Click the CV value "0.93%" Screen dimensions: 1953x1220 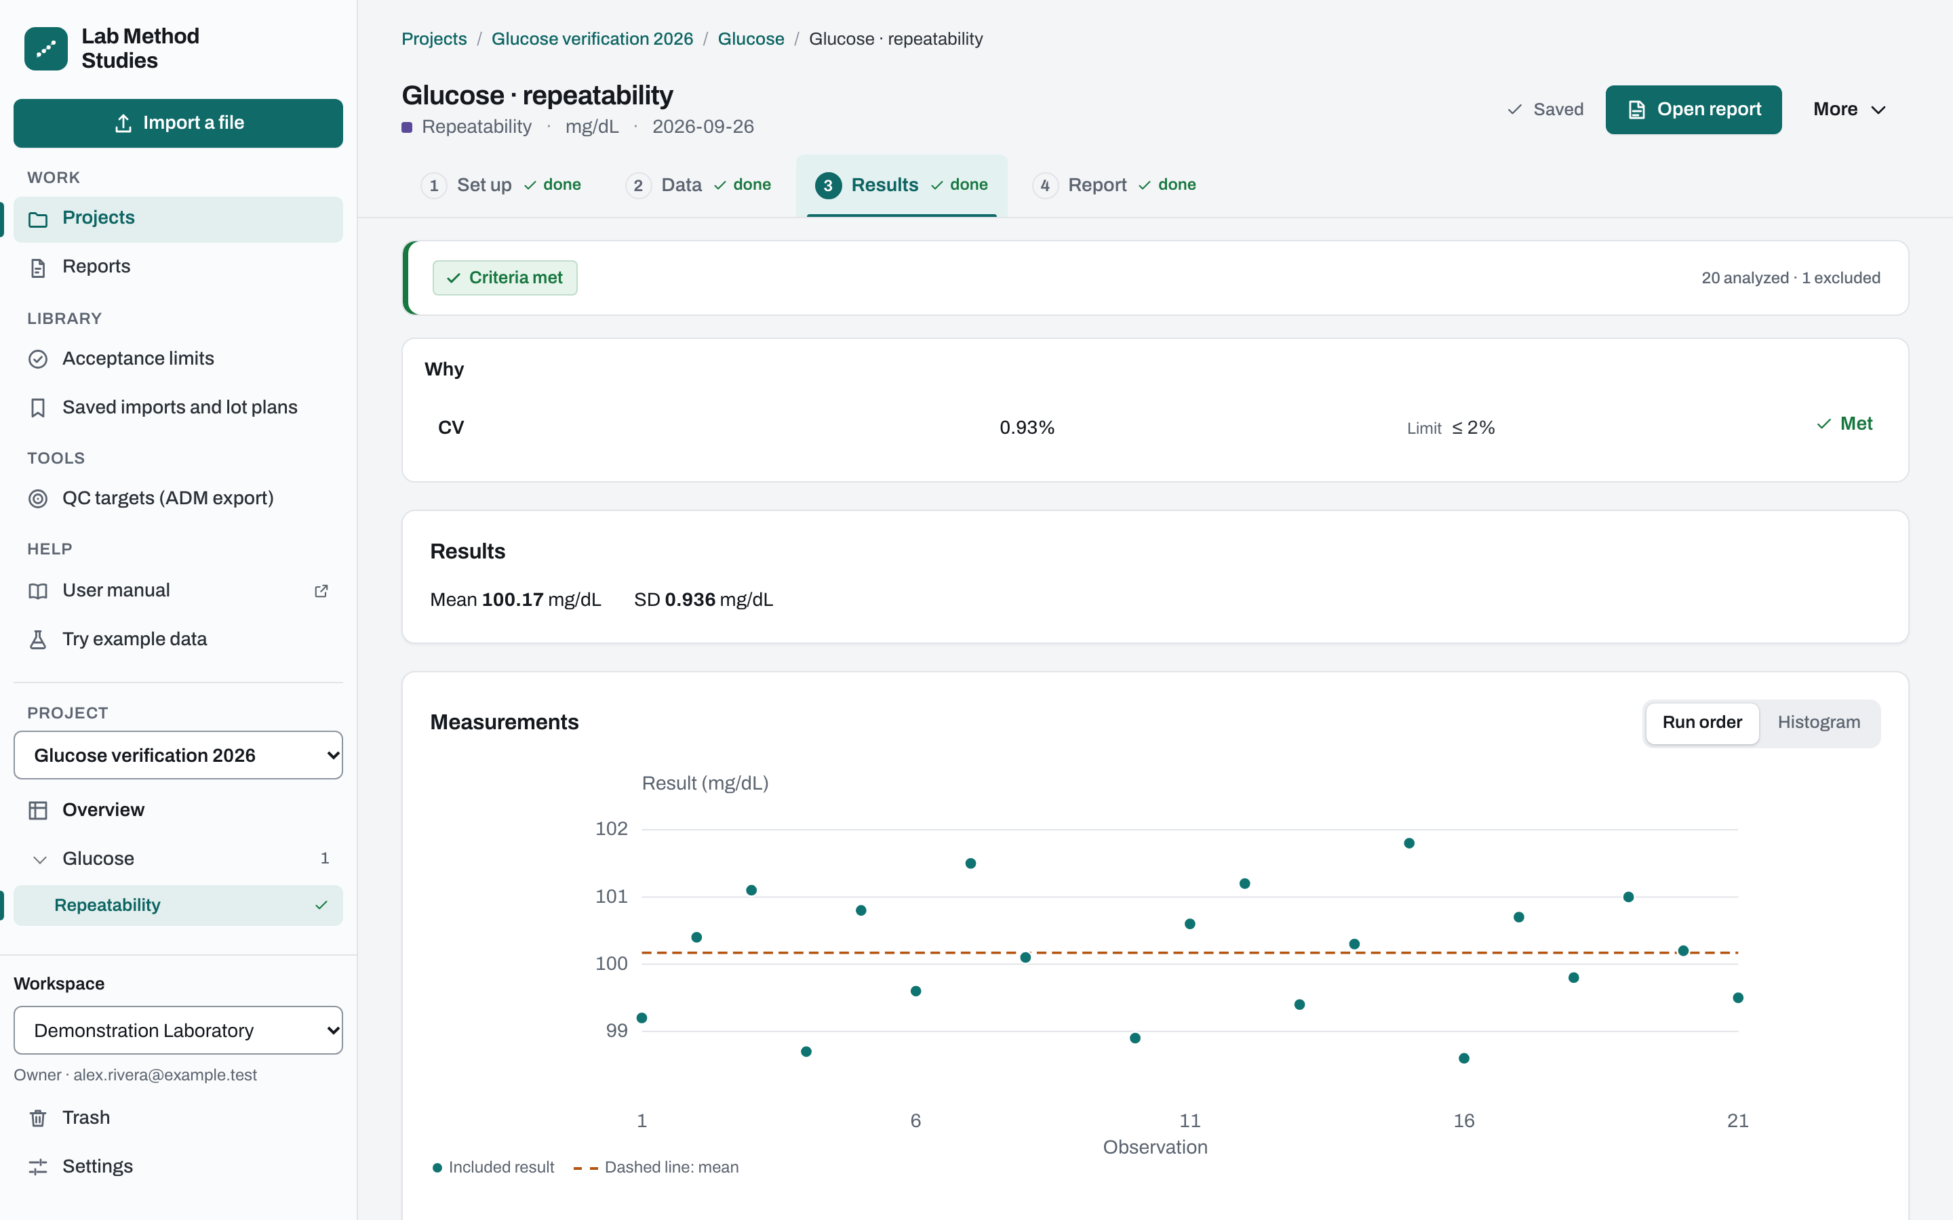point(1027,428)
